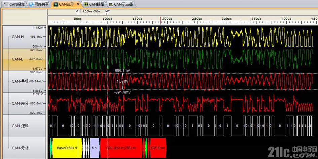
Task: Select the M2 marker flag
Action: point(107,11)
